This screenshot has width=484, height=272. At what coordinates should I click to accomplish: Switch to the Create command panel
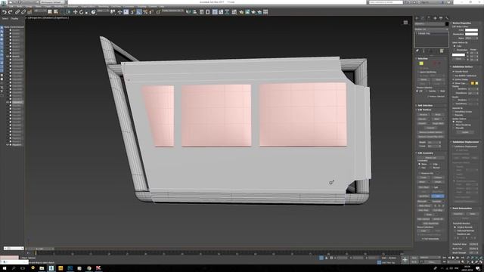tap(417, 18)
